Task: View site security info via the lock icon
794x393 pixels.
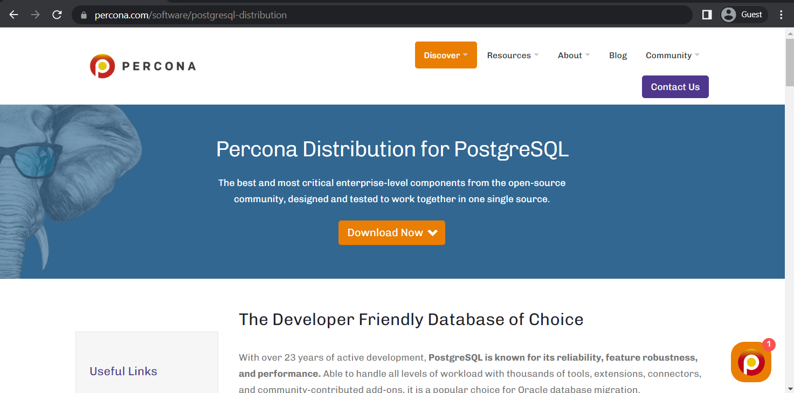Action: click(x=83, y=15)
